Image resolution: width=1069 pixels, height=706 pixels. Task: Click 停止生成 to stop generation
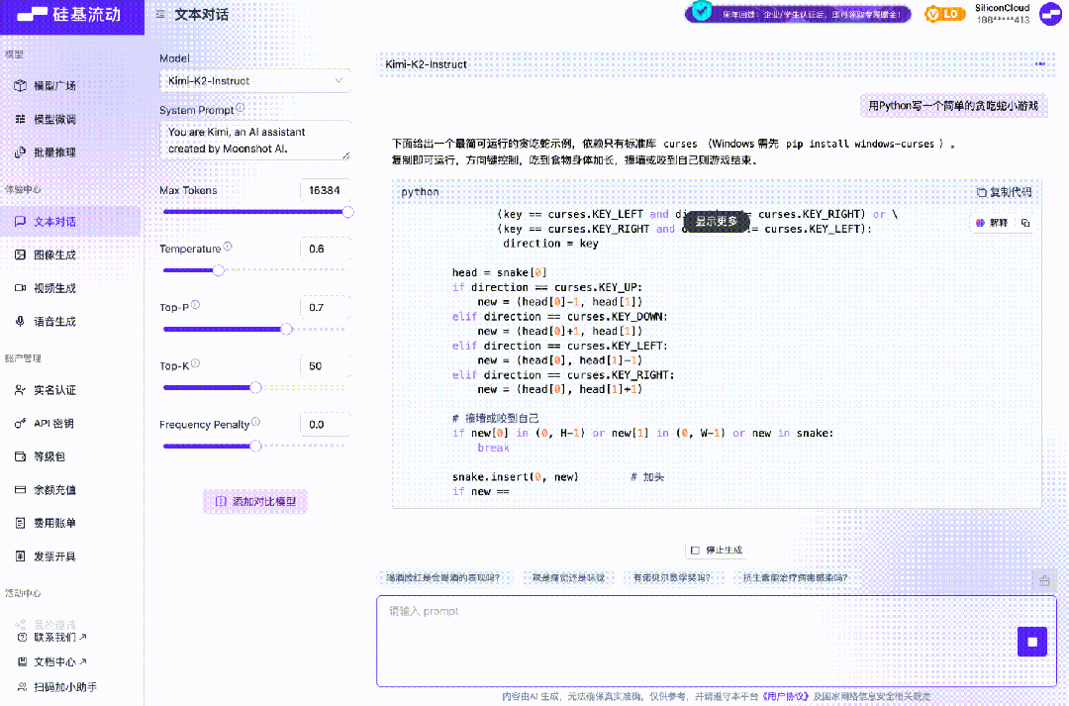(715, 550)
